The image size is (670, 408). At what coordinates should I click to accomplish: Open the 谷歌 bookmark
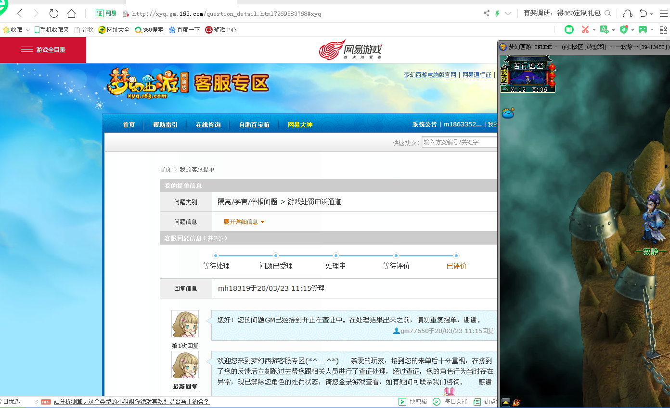(84, 30)
